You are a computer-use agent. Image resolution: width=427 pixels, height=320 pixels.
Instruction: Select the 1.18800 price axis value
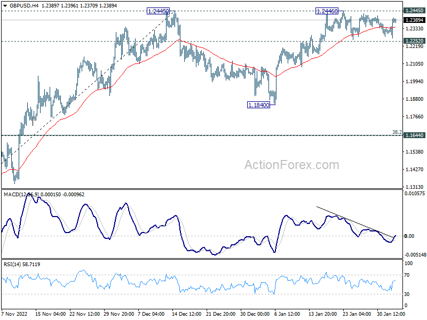(x=414, y=99)
